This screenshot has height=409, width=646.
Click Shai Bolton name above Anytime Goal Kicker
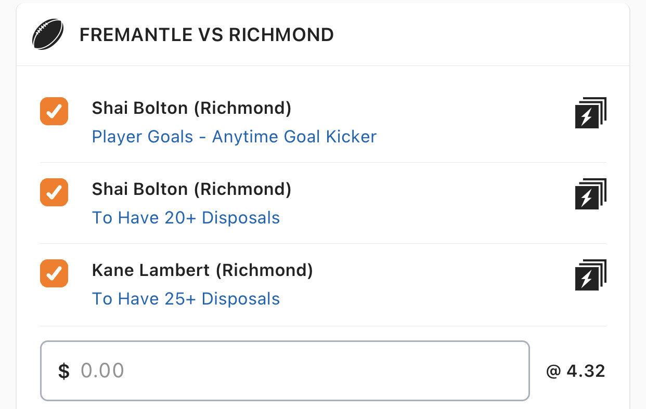point(139,108)
